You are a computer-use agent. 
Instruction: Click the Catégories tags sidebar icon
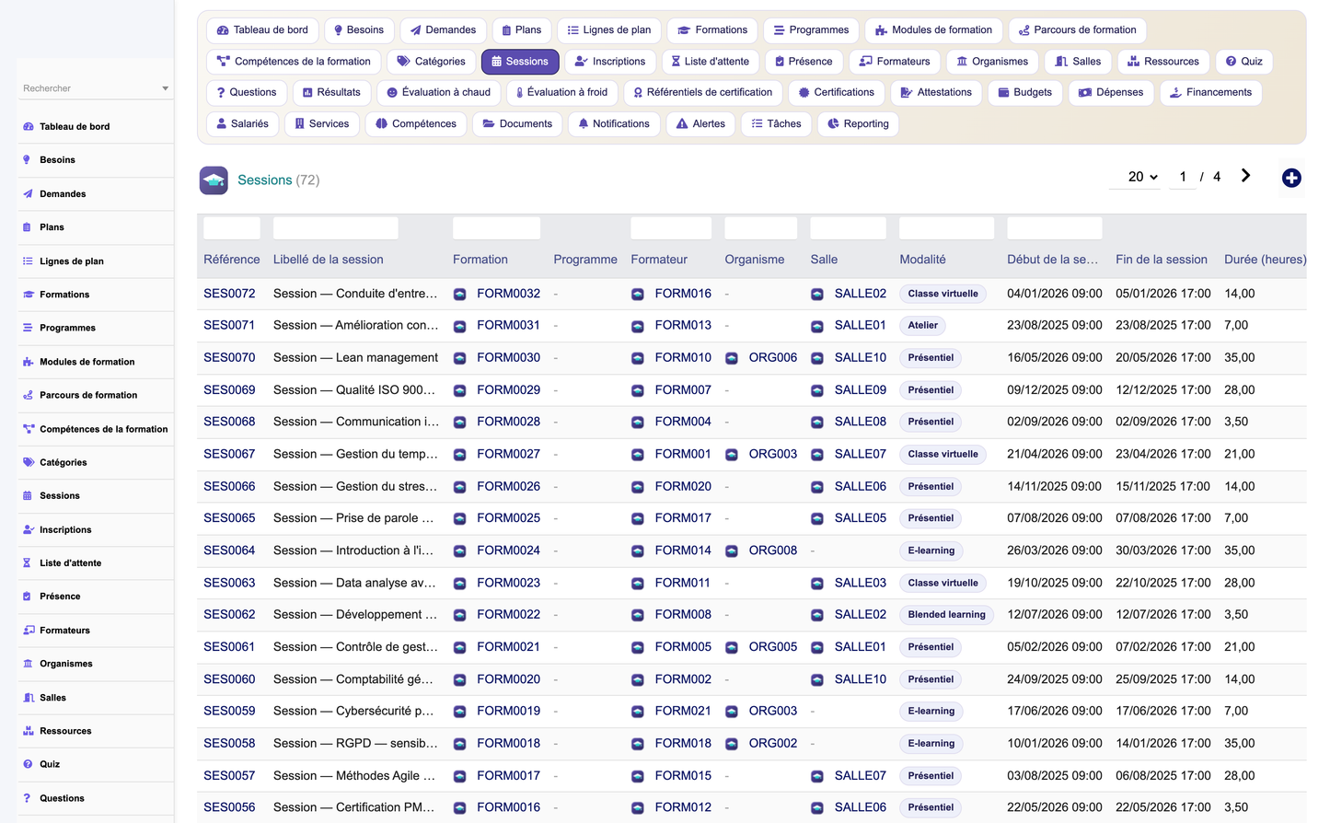[x=29, y=463]
